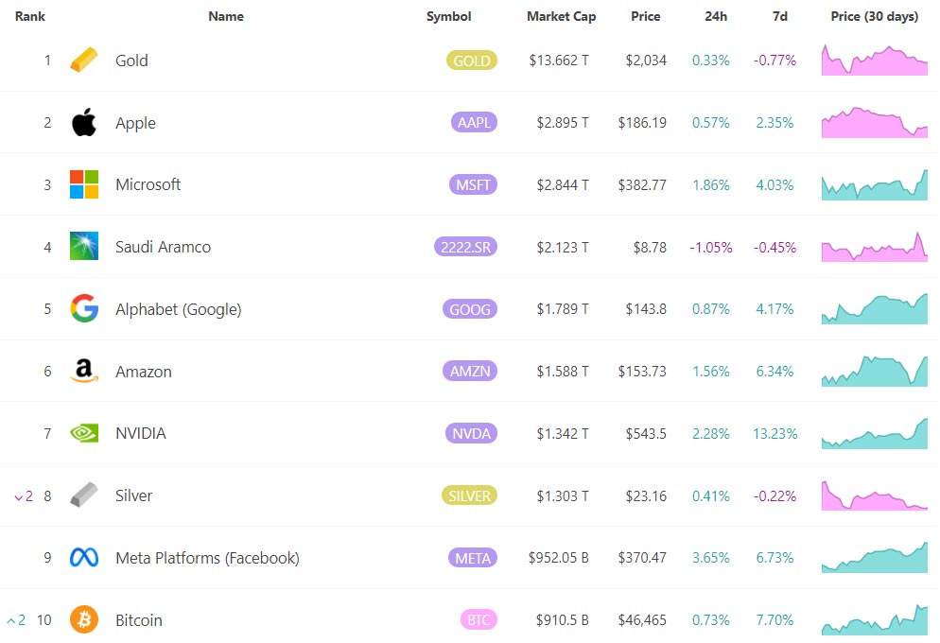
Task: Click Amazon's 30-day price chart
Action: 875,371
